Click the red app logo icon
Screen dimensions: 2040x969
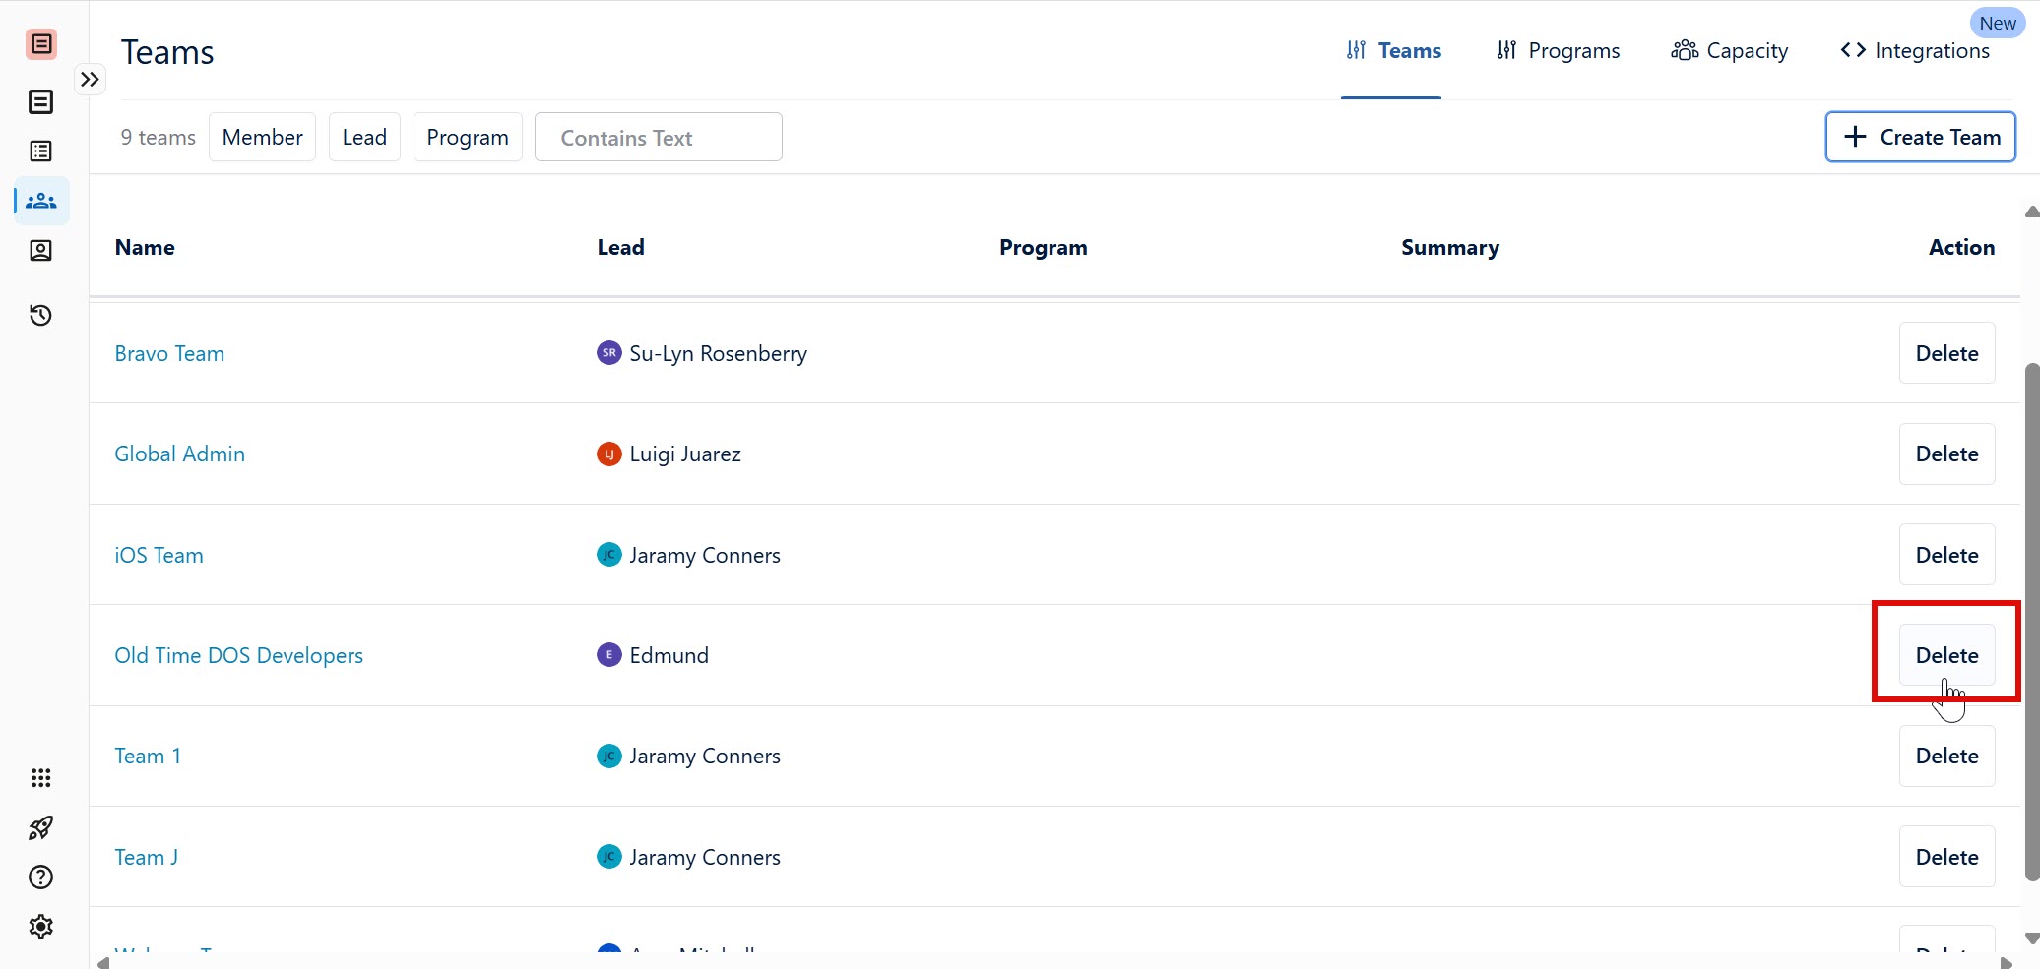(x=41, y=44)
